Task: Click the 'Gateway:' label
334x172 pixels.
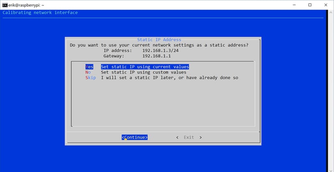Action: coord(114,56)
